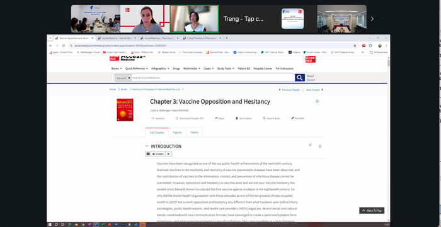441x227 pixels.
Task: Open Chrome from the taskbar
Action: [83, 224]
